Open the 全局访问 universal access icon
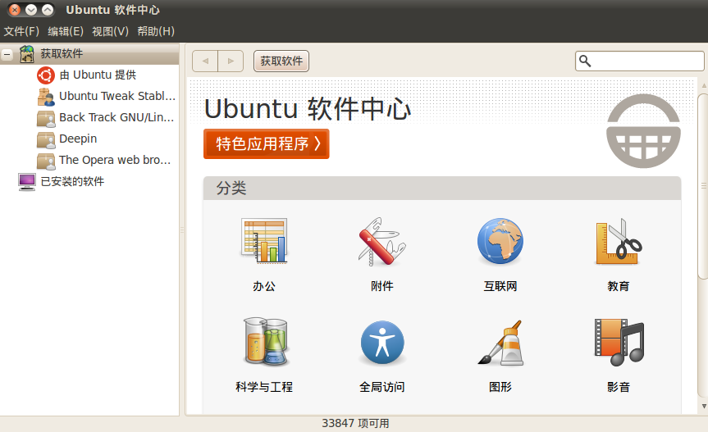 pos(382,342)
